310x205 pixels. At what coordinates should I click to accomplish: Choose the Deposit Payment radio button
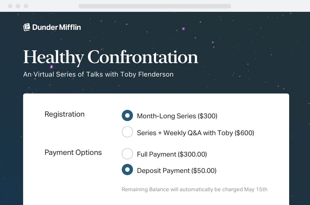(127, 170)
